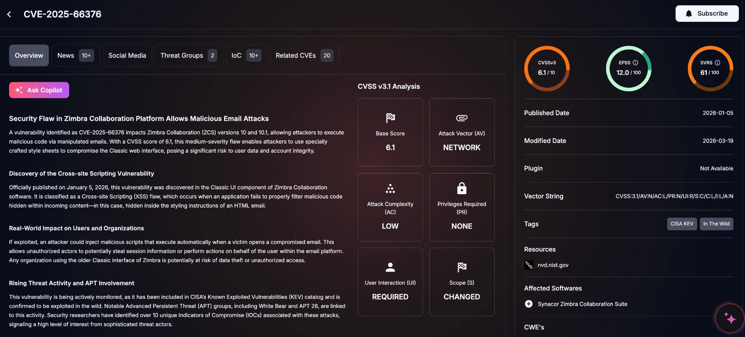
Task: Click heading Real-World Impact on Users and Organizations
Action: click(76, 228)
